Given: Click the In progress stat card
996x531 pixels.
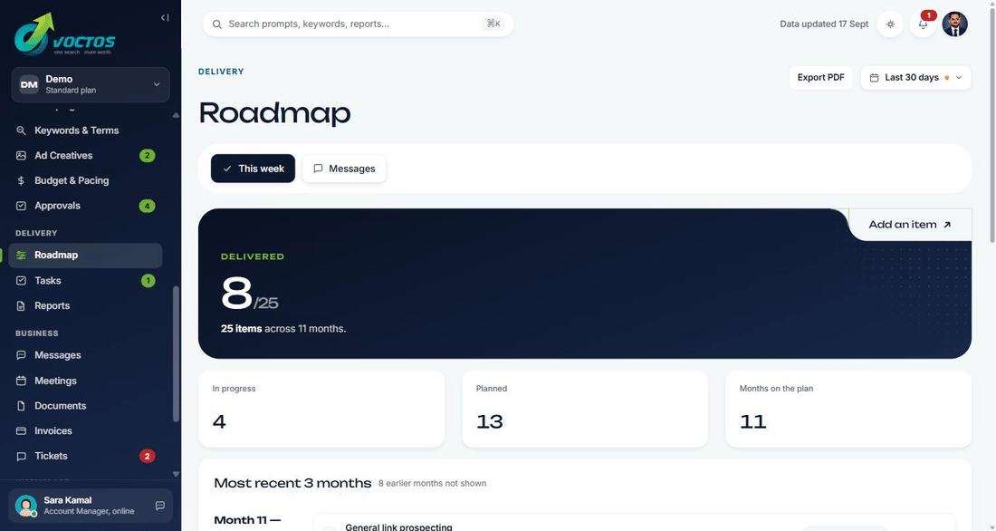Looking at the screenshot, I should (321, 409).
